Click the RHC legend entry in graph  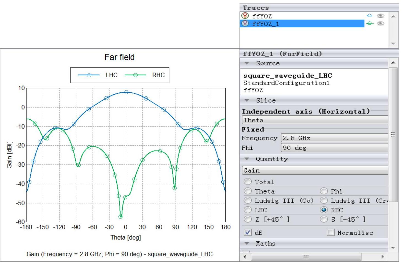(x=145, y=75)
